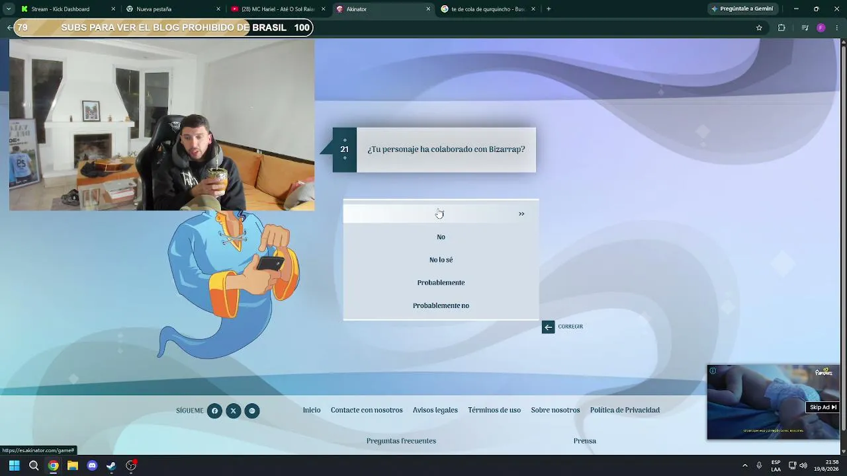Open the Chrome profile avatar
Viewport: 847px width, 476px height.
[x=821, y=28]
